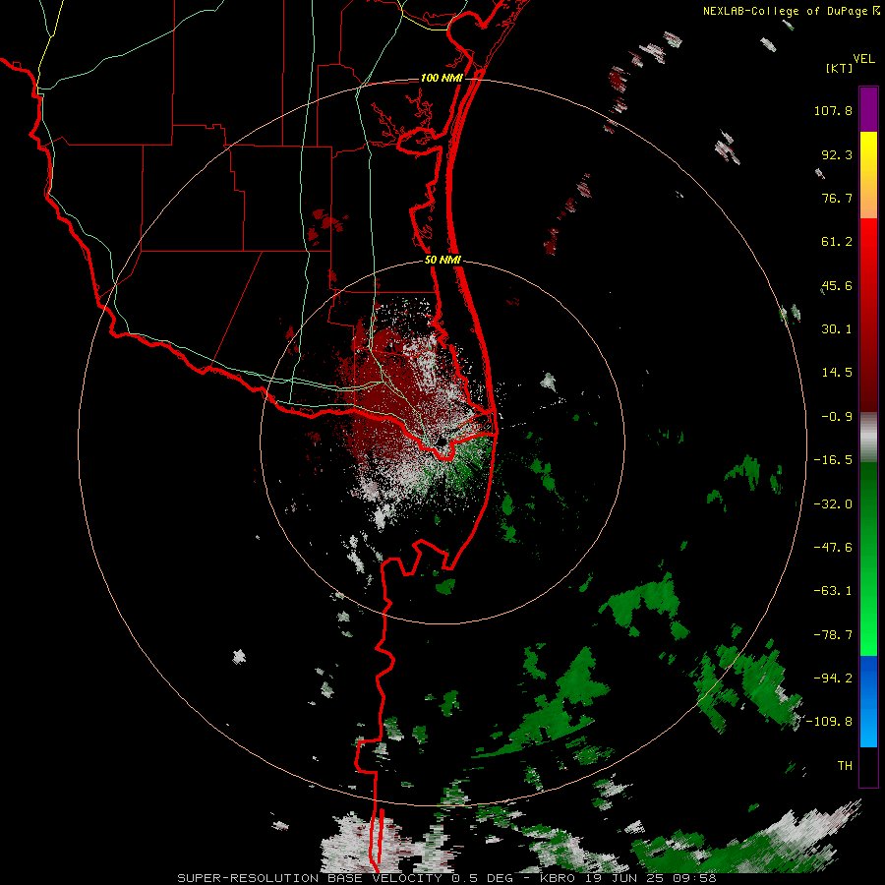Click the -47.6 legend value

[x=833, y=548]
